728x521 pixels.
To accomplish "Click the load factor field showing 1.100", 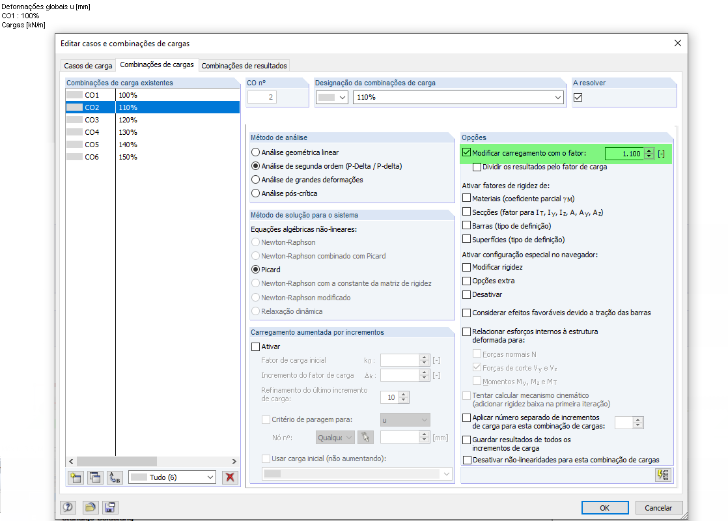I will [625, 154].
